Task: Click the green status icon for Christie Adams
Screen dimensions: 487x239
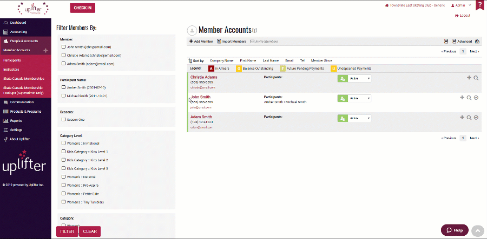Action: (342, 79)
